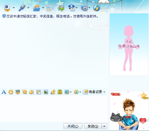Open magic emoticons icon

[x=18, y=92]
